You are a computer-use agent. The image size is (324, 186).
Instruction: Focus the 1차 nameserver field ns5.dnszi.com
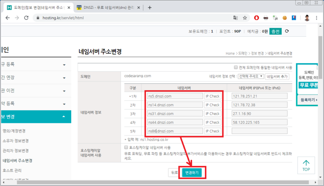[x=175, y=96]
